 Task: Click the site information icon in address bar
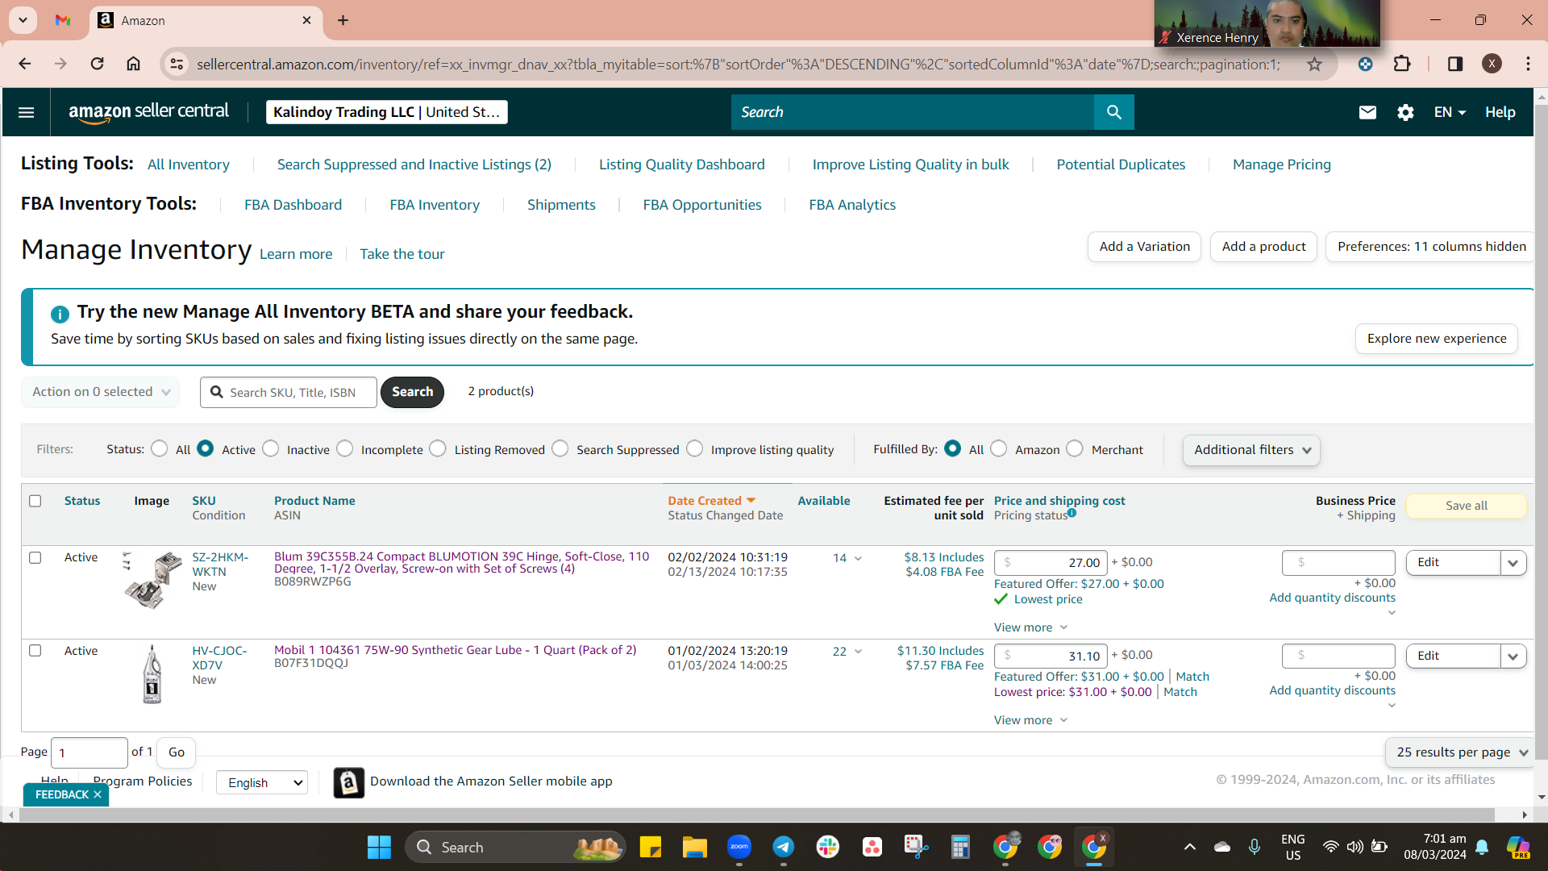[177, 64]
